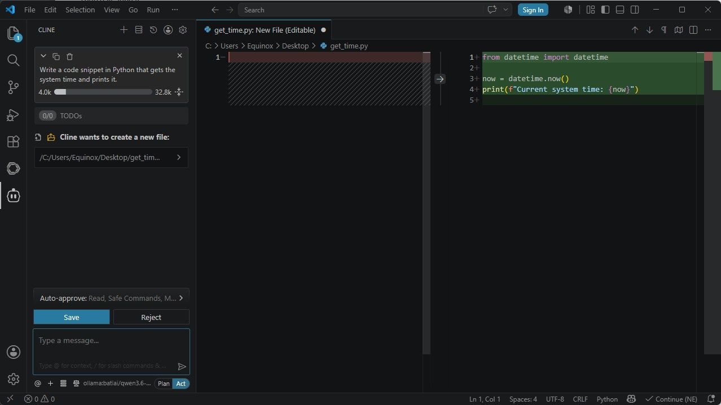Toggle inline diff view icon
This screenshot has width=721, height=405.
[679, 30]
